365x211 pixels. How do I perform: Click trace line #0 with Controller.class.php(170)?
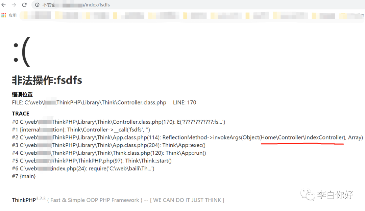(x=119, y=122)
